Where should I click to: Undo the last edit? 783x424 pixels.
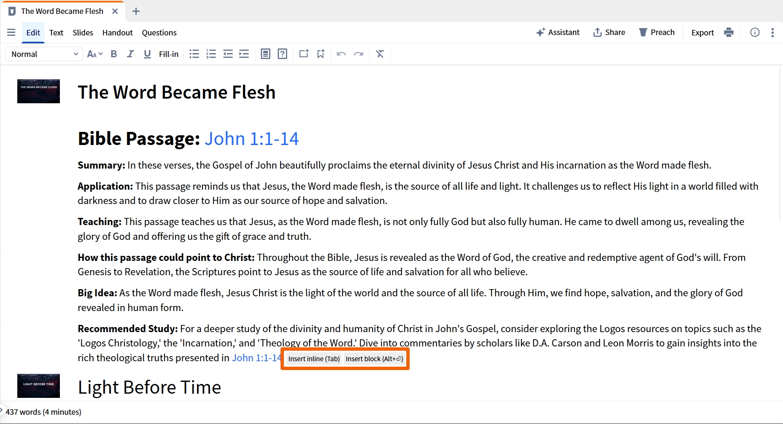[x=341, y=54]
